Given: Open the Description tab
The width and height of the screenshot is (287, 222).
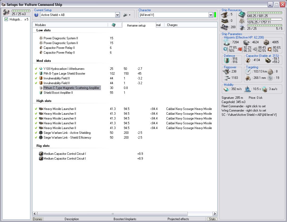Looking at the screenshot, I should pos(72,219).
